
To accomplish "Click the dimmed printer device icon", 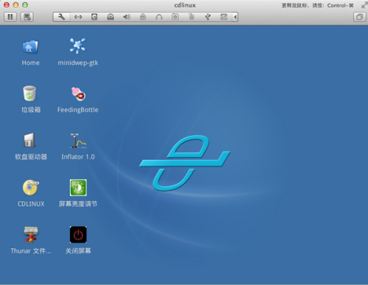I will coord(143,17).
